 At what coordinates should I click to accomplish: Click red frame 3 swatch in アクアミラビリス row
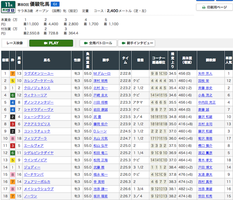click(x=12, y=124)
